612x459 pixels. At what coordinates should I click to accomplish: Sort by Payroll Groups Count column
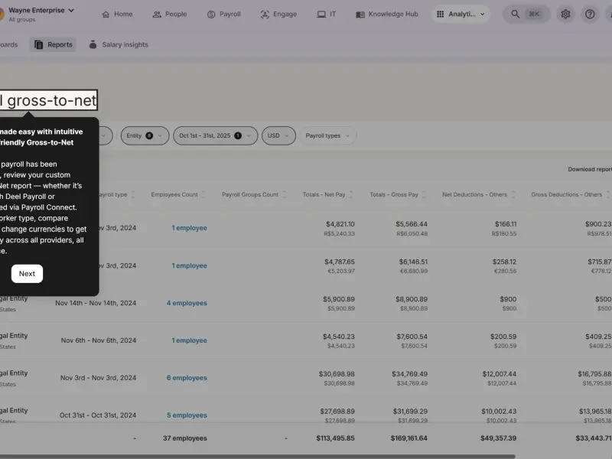pyautogui.click(x=285, y=194)
